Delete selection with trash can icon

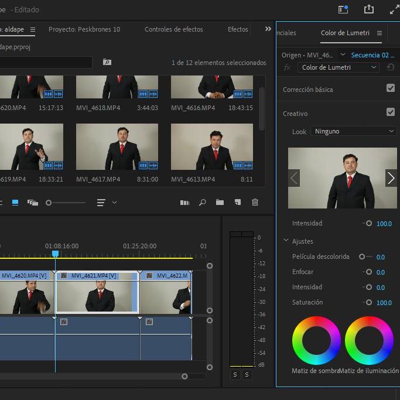[255, 203]
